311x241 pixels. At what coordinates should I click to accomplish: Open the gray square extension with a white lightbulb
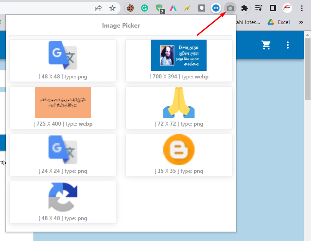click(x=202, y=8)
